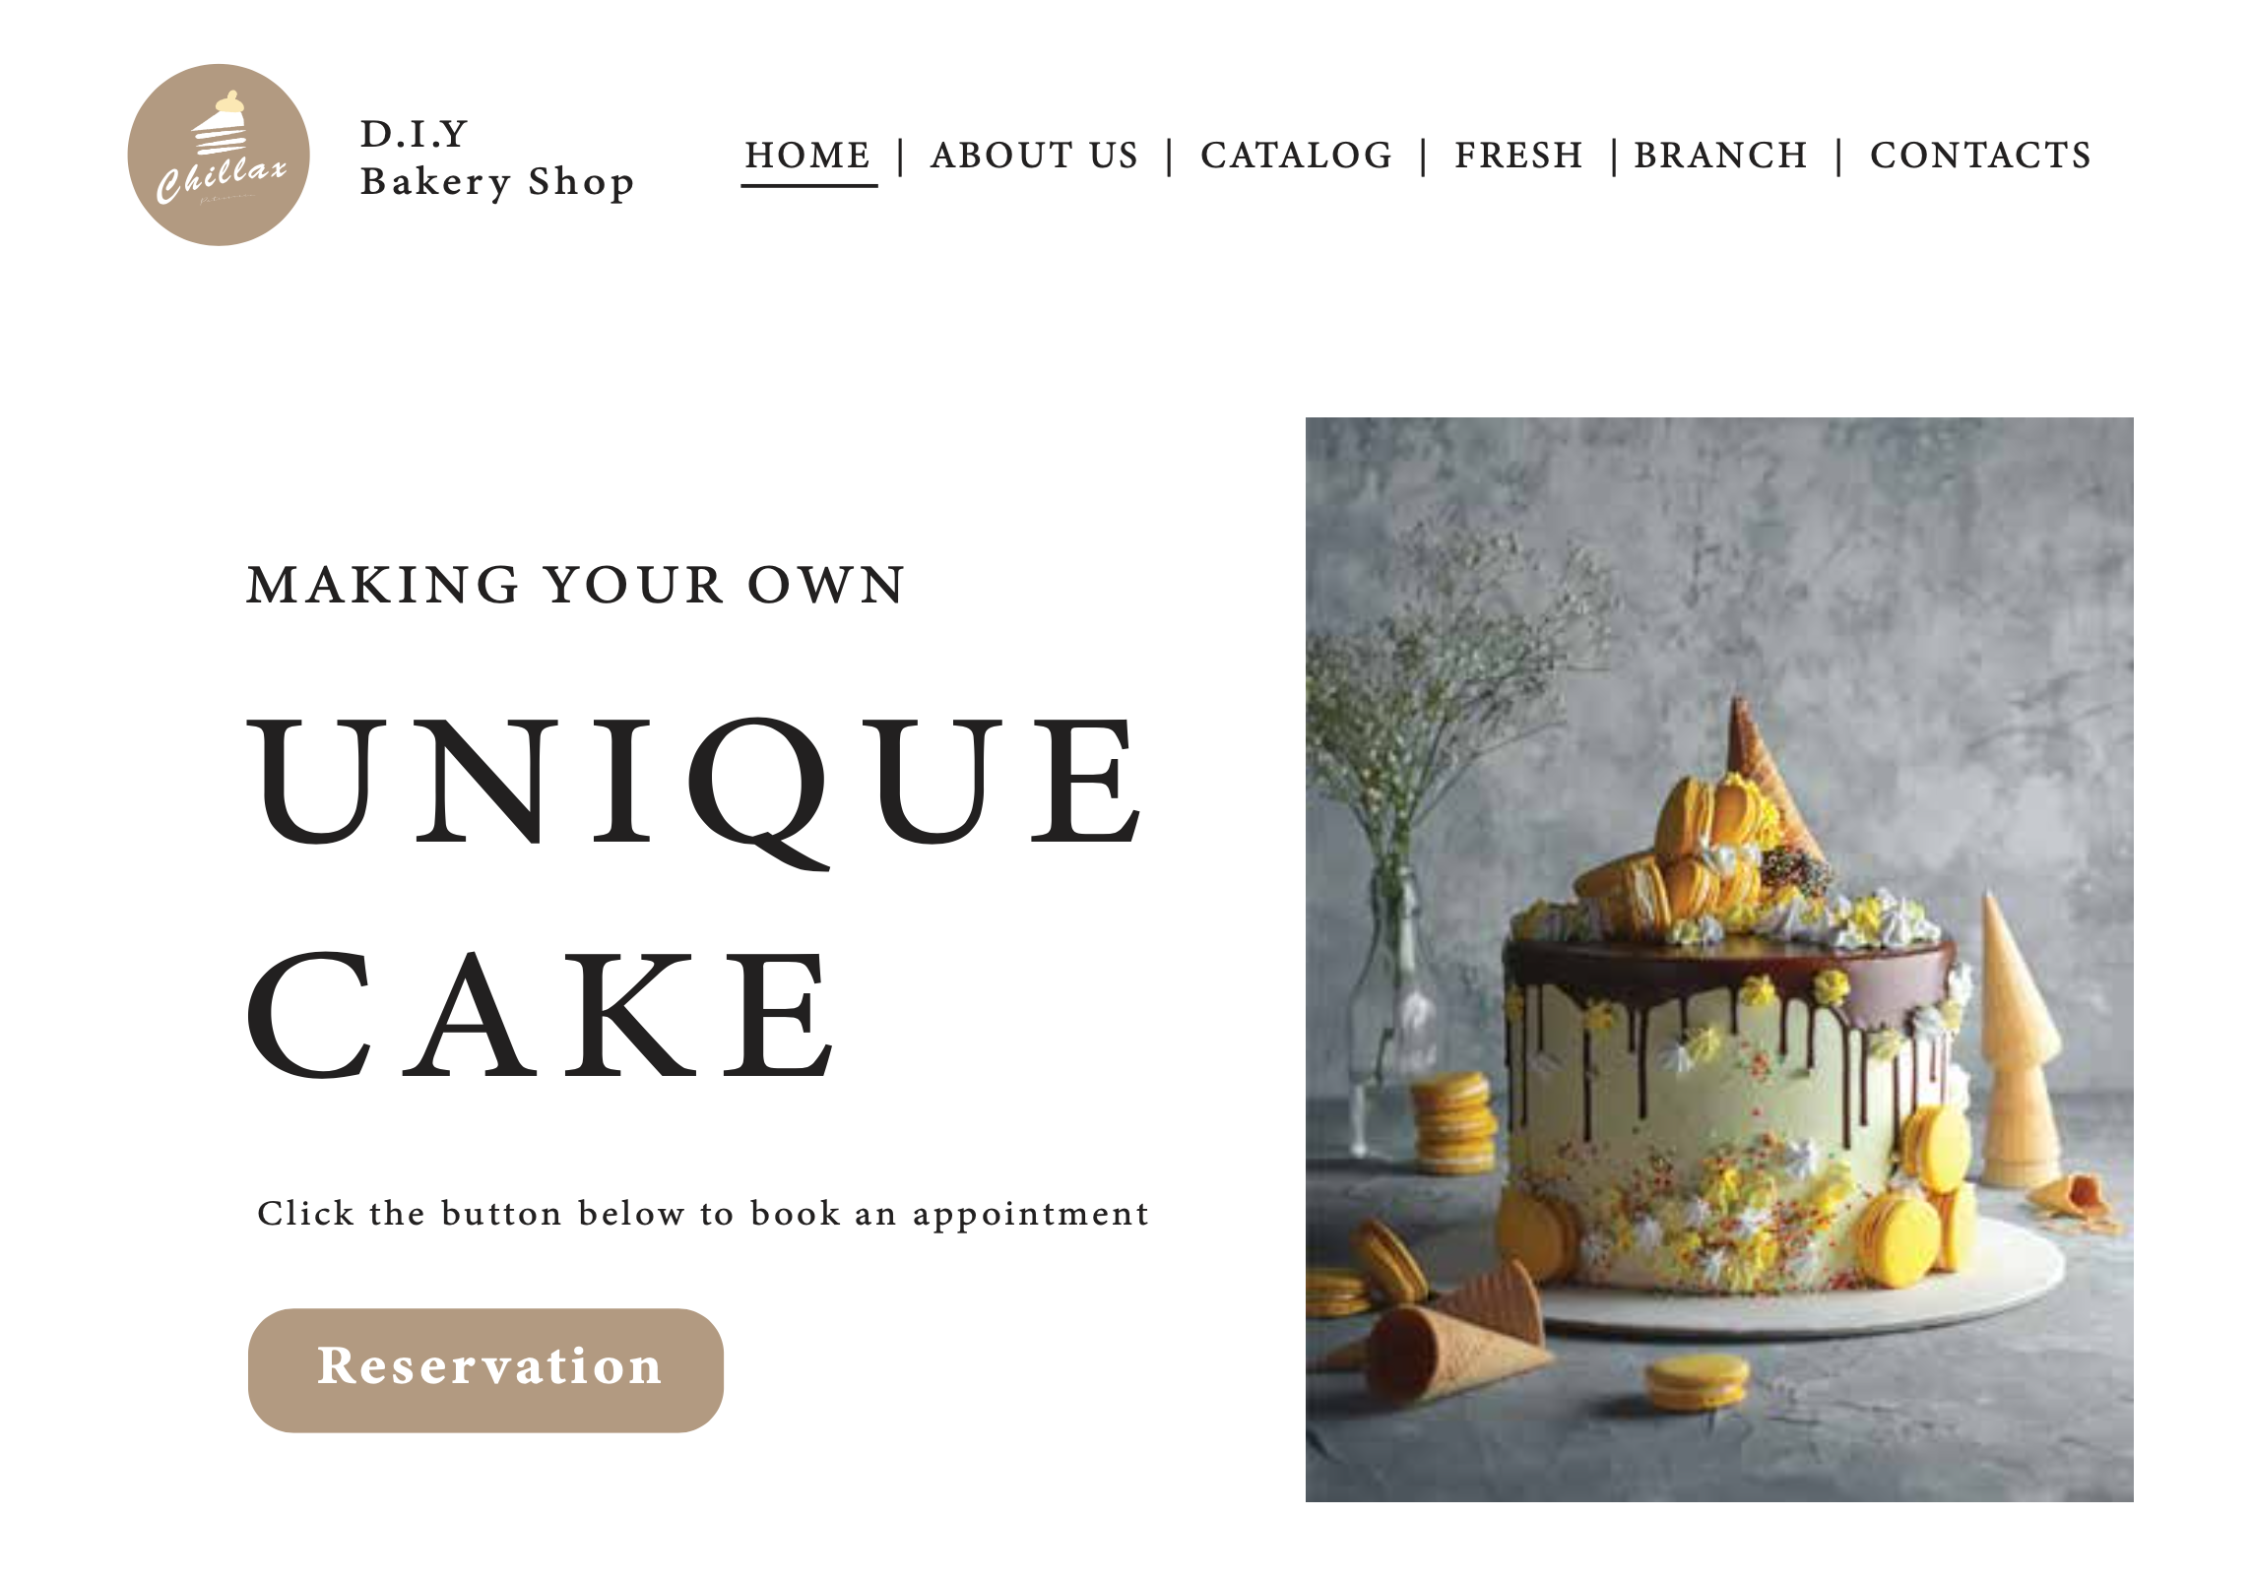Click the large UNIQUE headline word
This screenshot has height=1579, width=2251.
coord(694,783)
